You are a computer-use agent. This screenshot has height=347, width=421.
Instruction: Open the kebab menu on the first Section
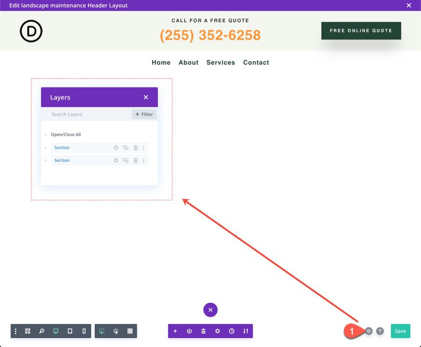[143, 147]
